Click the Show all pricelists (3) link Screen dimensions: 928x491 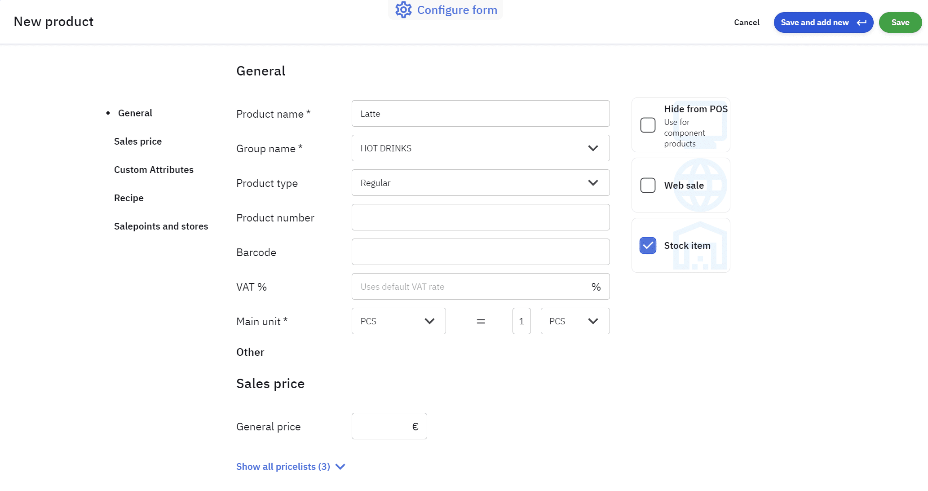tap(283, 467)
